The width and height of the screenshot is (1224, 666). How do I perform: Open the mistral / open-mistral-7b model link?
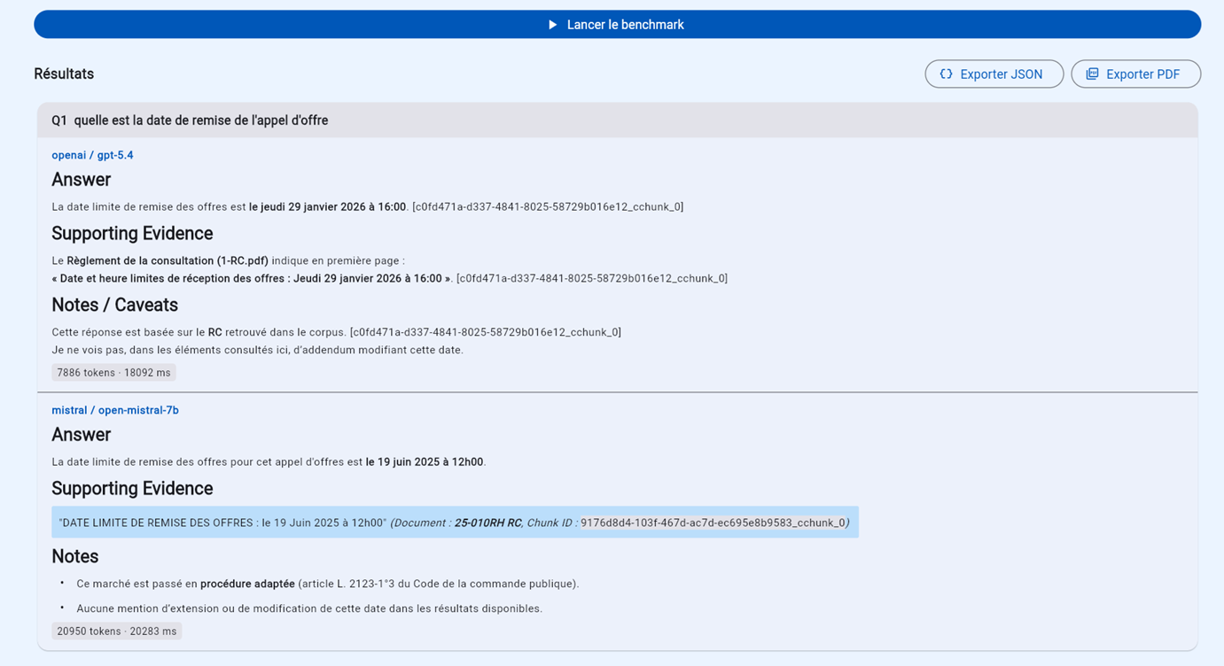(x=115, y=410)
